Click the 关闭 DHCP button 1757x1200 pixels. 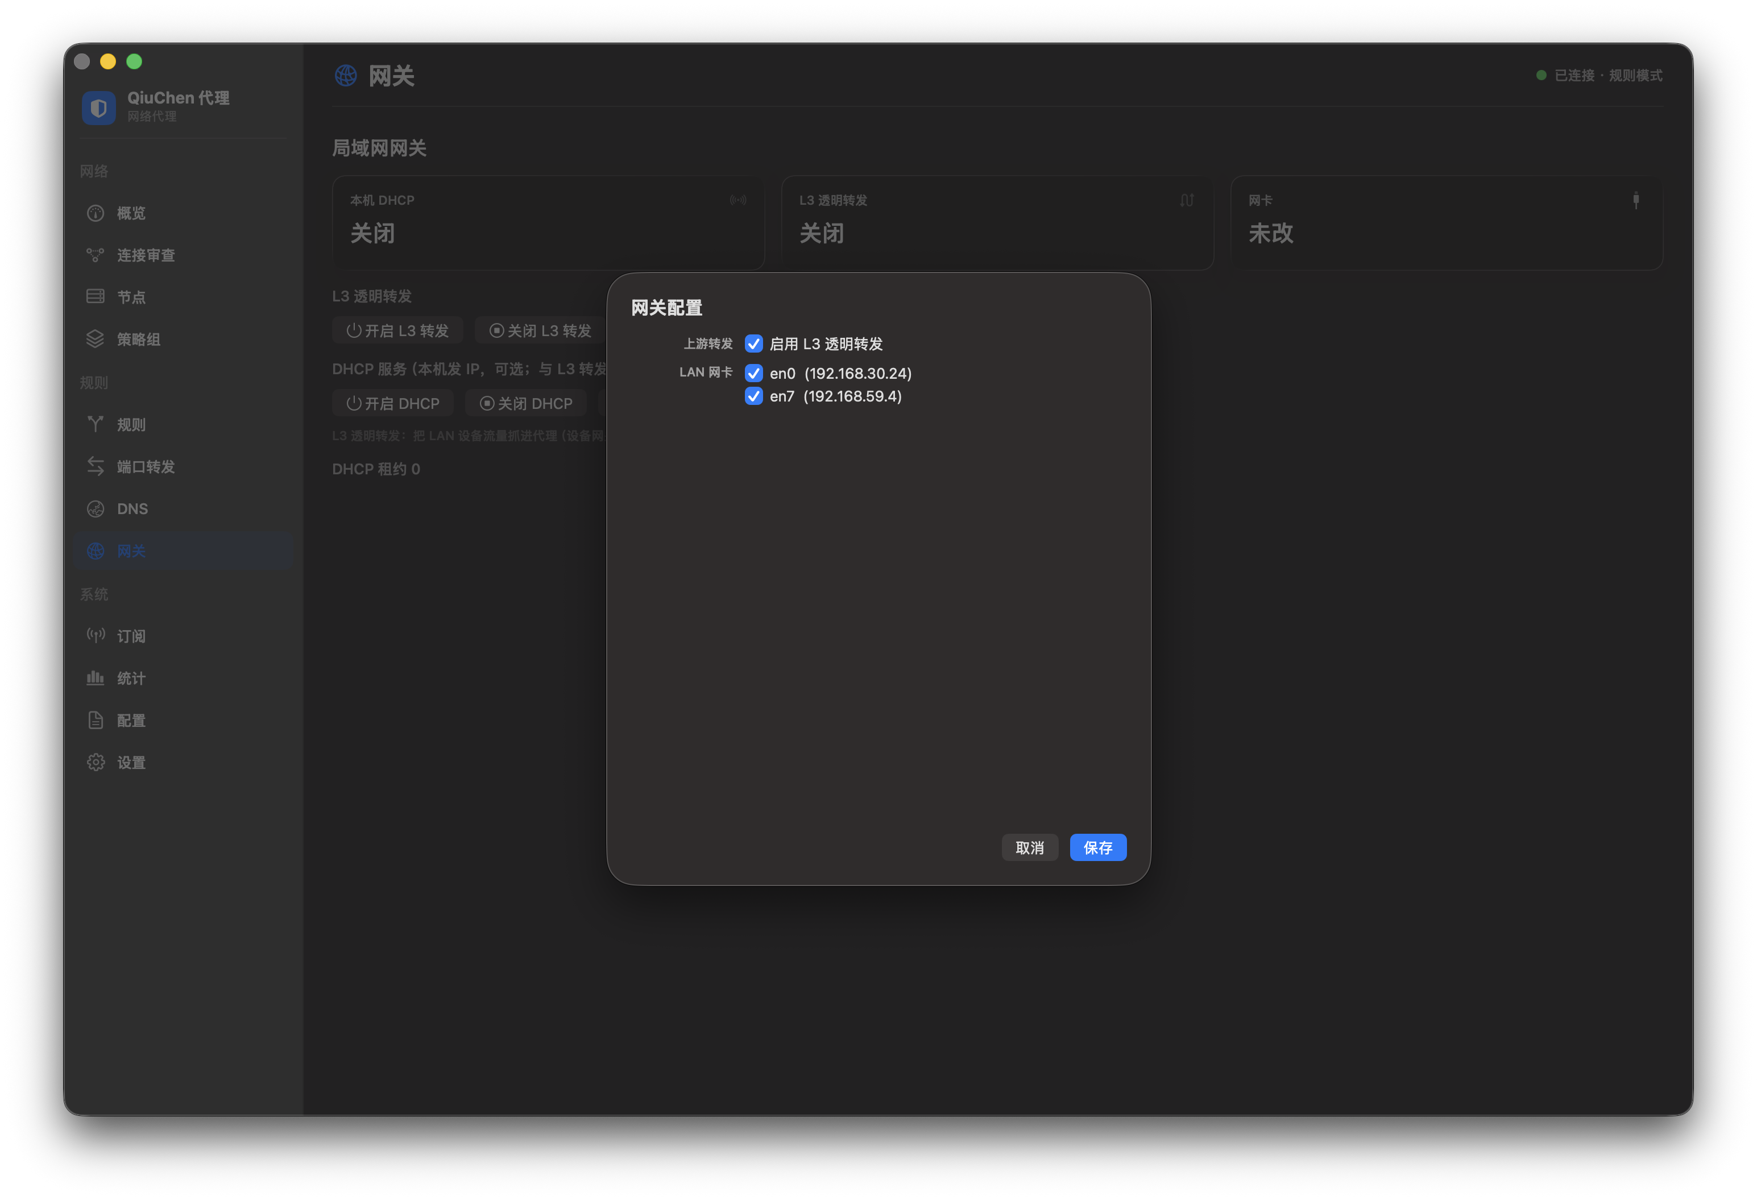click(x=526, y=403)
